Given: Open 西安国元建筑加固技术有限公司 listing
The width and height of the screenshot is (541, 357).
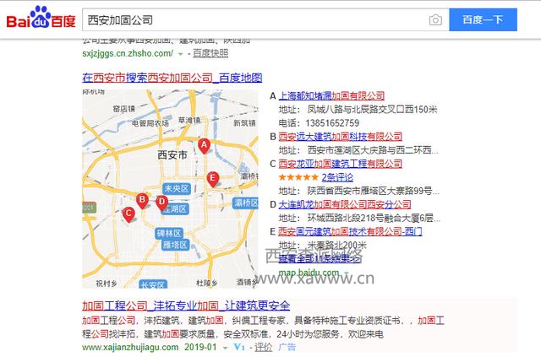Looking at the screenshot, I should click(x=350, y=231).
